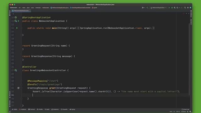Go to next highlighted error arrow
This screenshot has width=201, height=113.
click(x=188, y=13)
